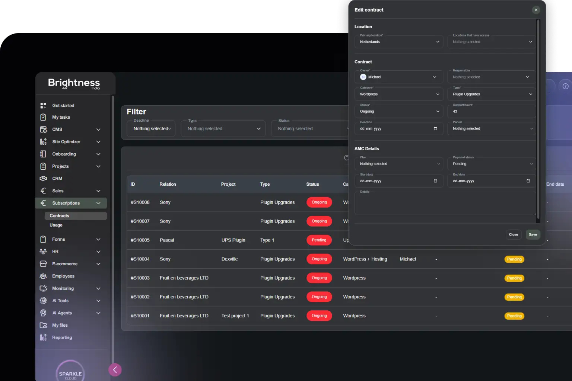
Task: Click the Close button in dialog
Action: 514,234
